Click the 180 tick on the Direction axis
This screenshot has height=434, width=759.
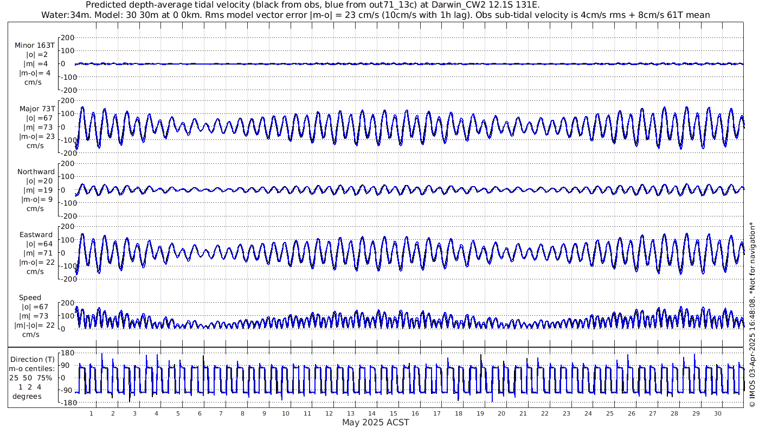(x=67, y=353)
